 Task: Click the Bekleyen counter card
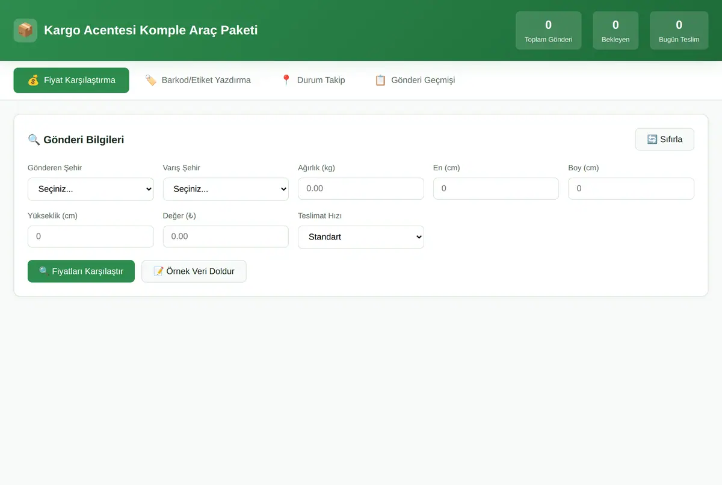tap(616, 30)
